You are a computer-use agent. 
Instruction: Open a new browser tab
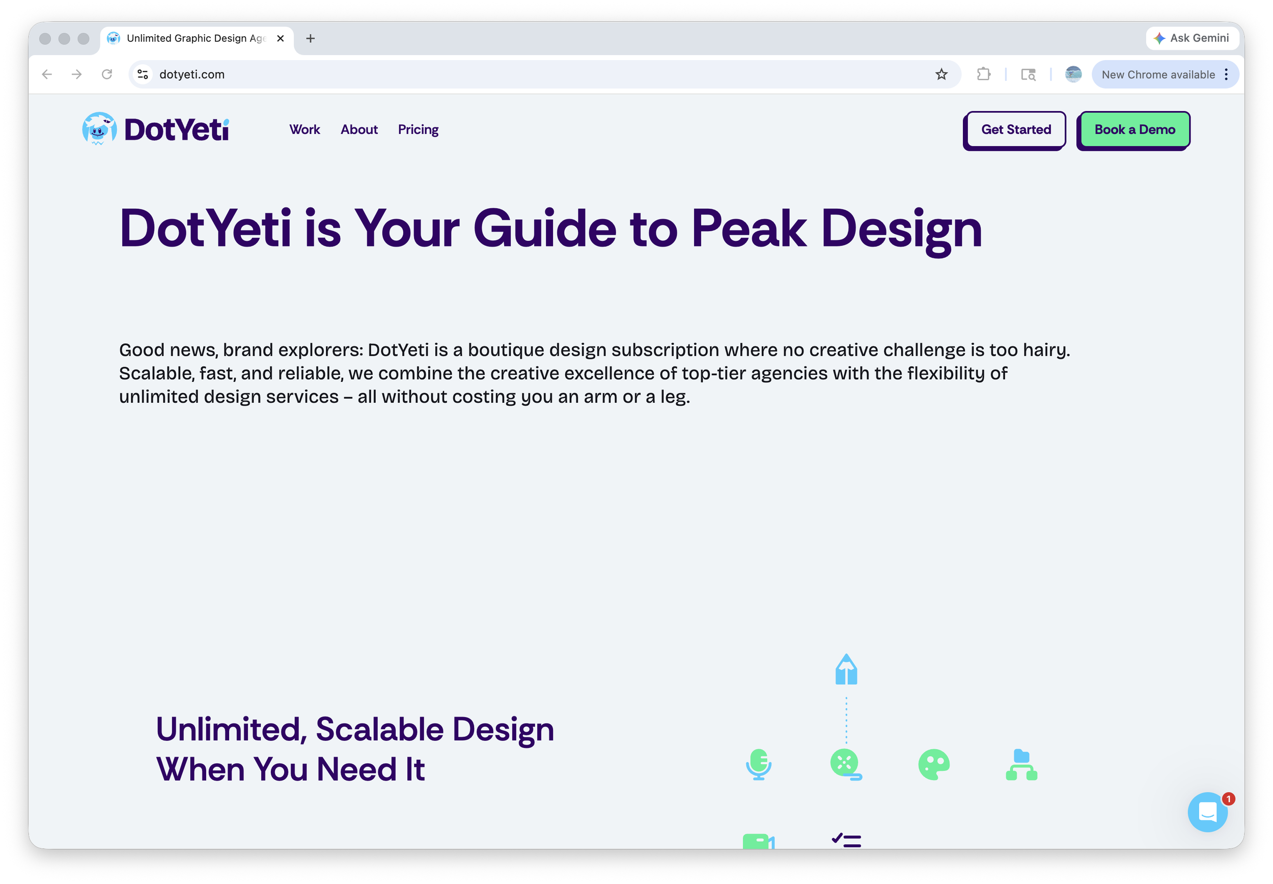click(311, 38)
